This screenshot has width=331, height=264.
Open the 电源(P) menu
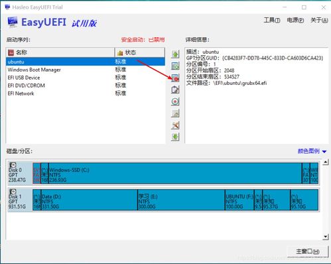pos(295,21)
